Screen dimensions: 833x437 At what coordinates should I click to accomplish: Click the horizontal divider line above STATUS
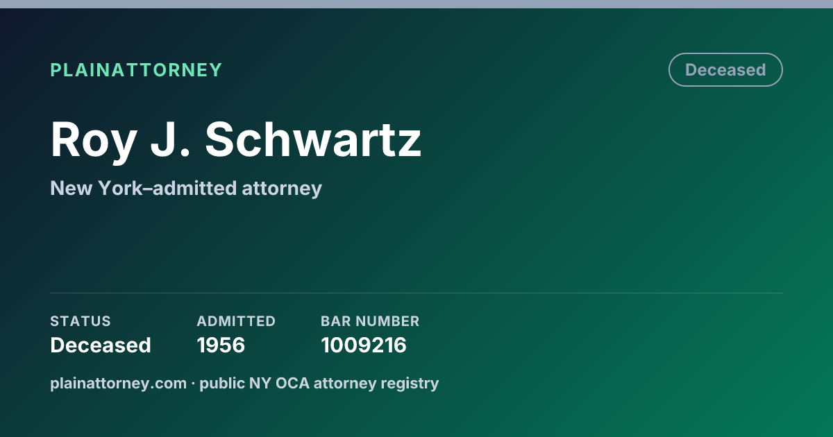[x=416, y=293]
